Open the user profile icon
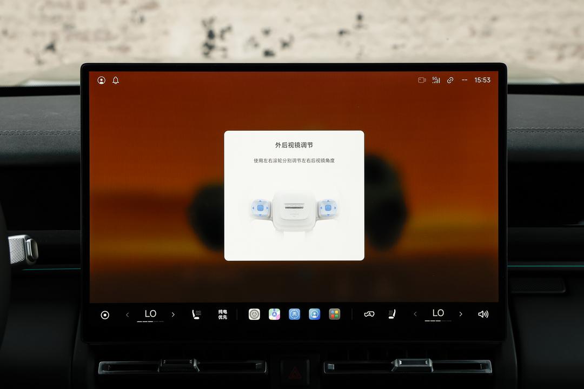Screen dimensions: 584x389 pyautogui.click(x=101, y=81)
